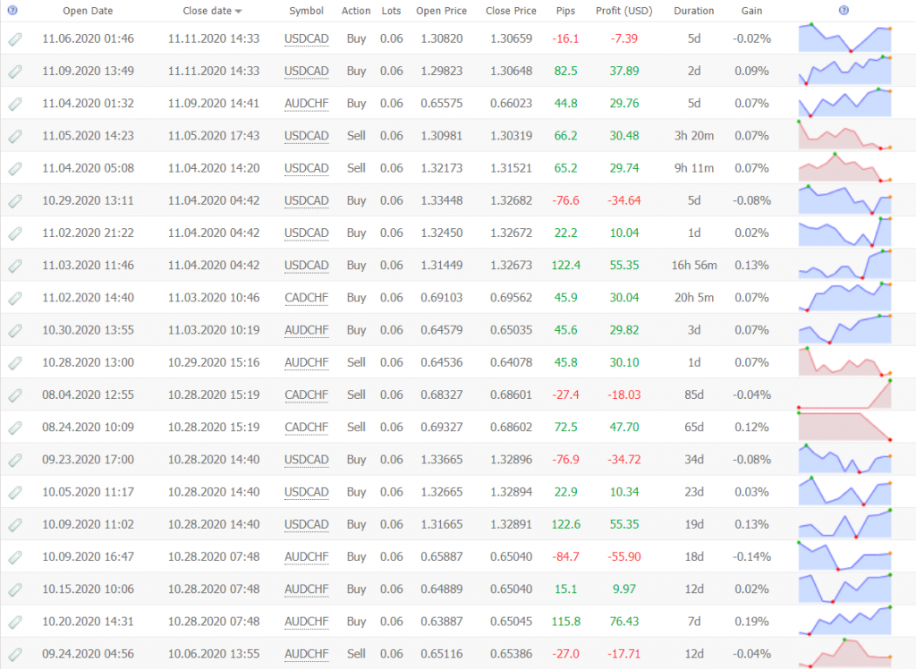Open CADCHF link for 11.02.2020 14:40 trade

(x=307, y=298)
